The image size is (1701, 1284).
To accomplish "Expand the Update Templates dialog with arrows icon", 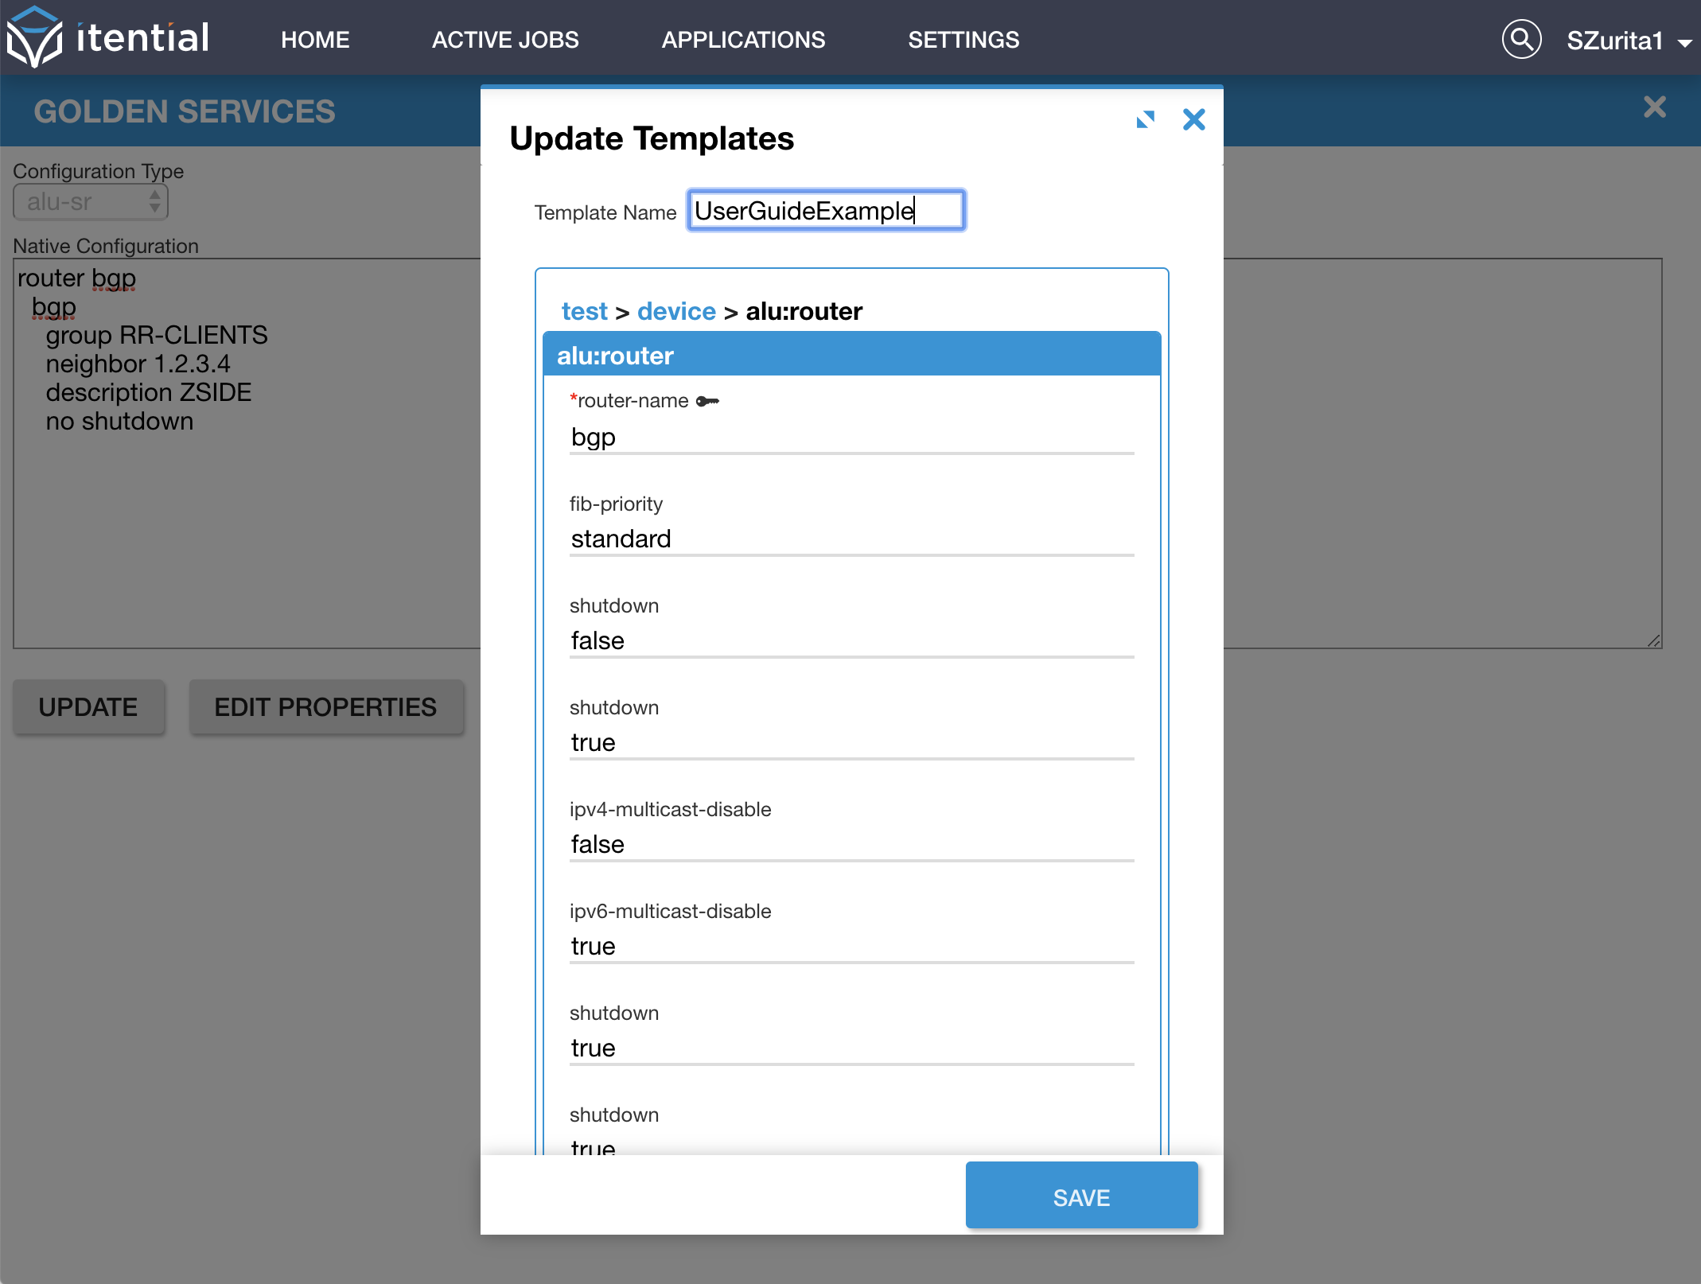I will tap(1145, 120).
